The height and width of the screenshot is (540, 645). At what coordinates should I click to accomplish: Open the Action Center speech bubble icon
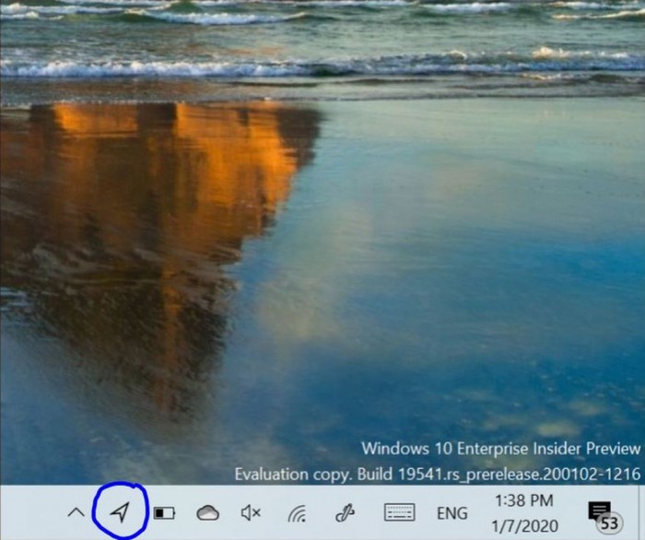(599, 510)
